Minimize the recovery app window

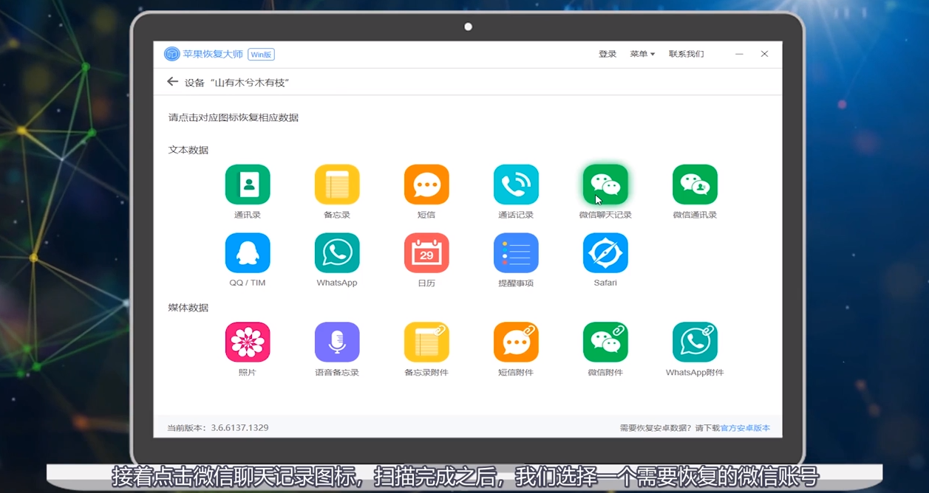click(739, 54)
